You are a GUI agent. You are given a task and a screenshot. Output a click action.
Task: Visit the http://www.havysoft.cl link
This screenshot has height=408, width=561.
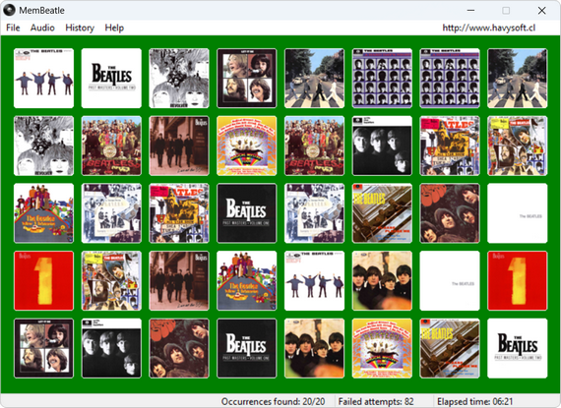[x=489, y=28]
